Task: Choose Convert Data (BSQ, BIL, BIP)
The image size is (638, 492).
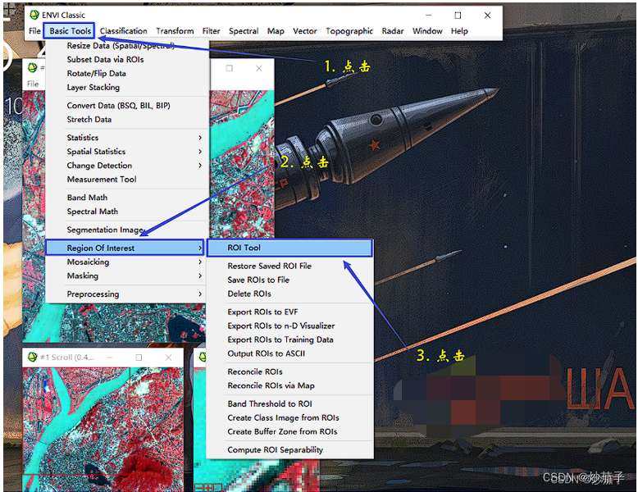Action: 127,106
